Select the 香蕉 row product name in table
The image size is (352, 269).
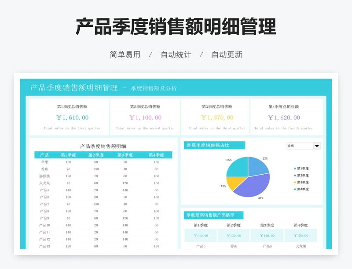[x=44, y=169]
